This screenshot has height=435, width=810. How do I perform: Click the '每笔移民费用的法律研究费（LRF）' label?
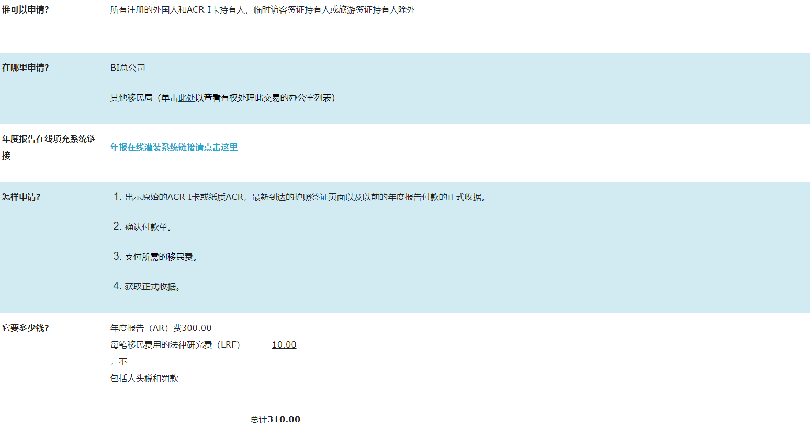175,345
